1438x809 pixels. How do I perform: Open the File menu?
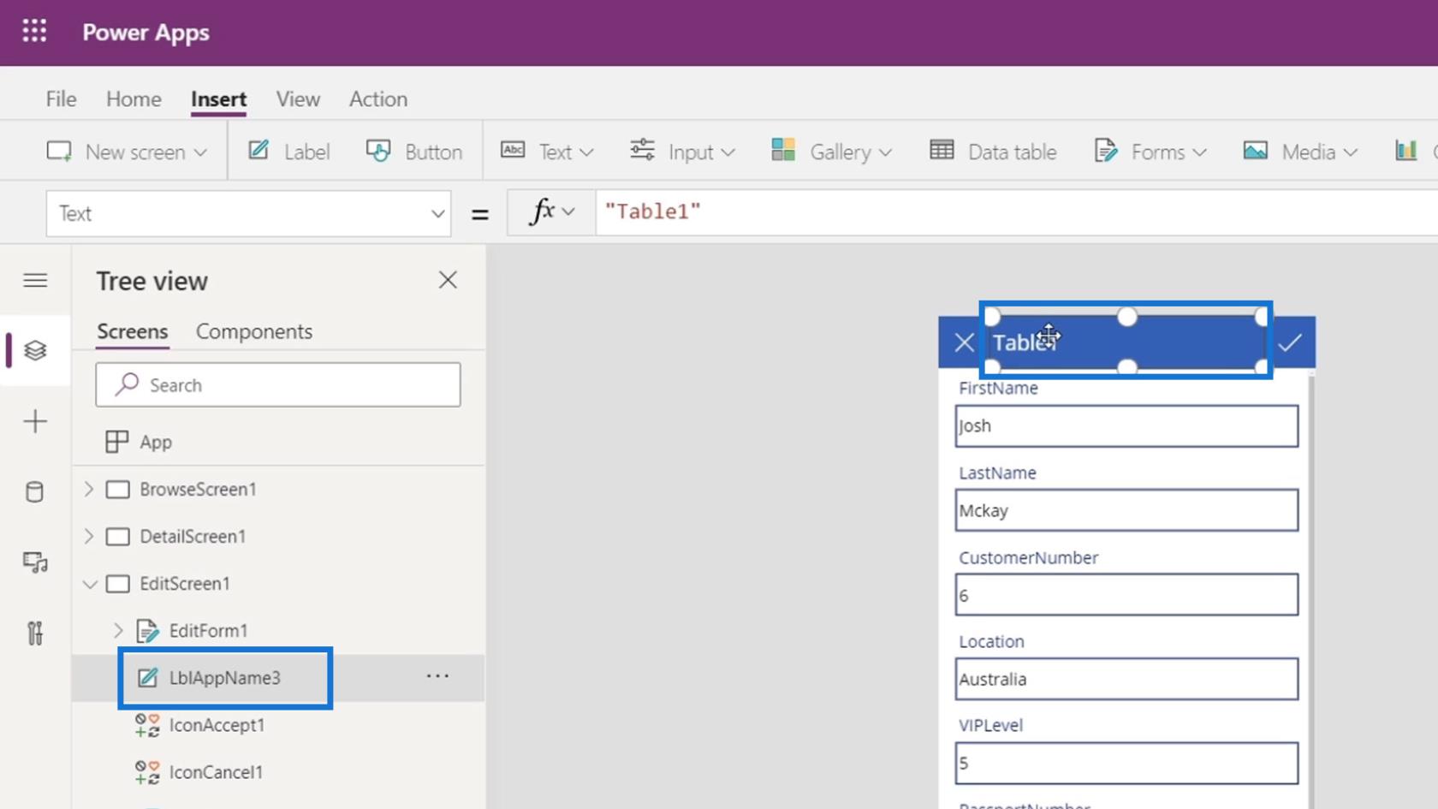[61, 99]
